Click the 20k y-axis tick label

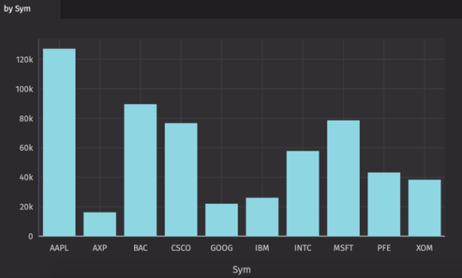click(x=26, y=207)
